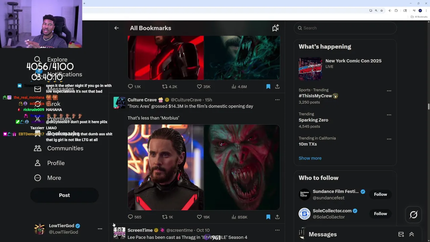This screenshot has height=242, width=430.
Task: Open Sundance Film Festival profile avatar
Action: [305, 195]
